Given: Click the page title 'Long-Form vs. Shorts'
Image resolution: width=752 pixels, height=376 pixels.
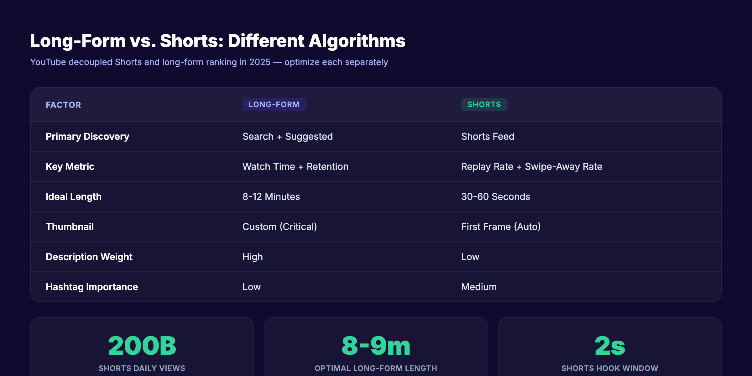Looking at the screenshot, I should [x=217, y=41].
